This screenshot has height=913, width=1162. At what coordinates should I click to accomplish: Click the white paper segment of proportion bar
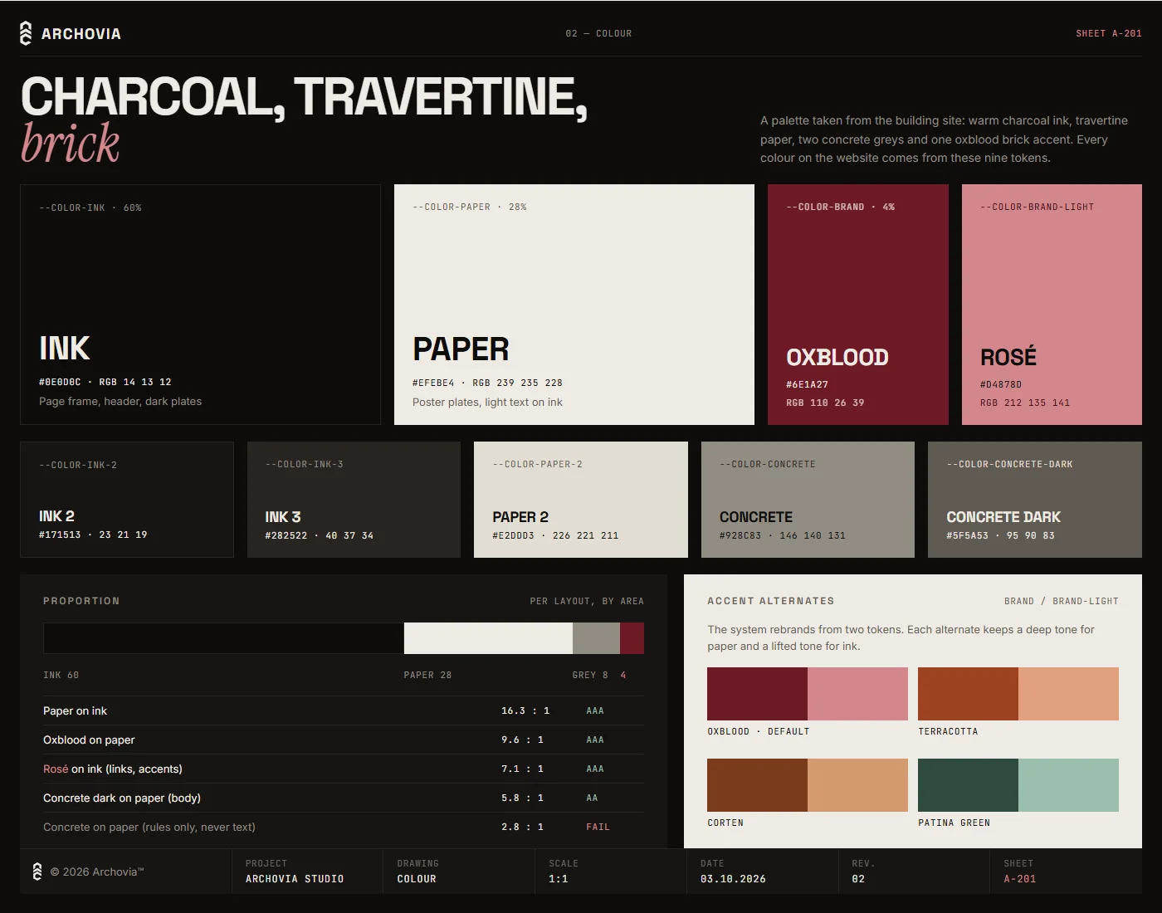(x=488, y=638)
